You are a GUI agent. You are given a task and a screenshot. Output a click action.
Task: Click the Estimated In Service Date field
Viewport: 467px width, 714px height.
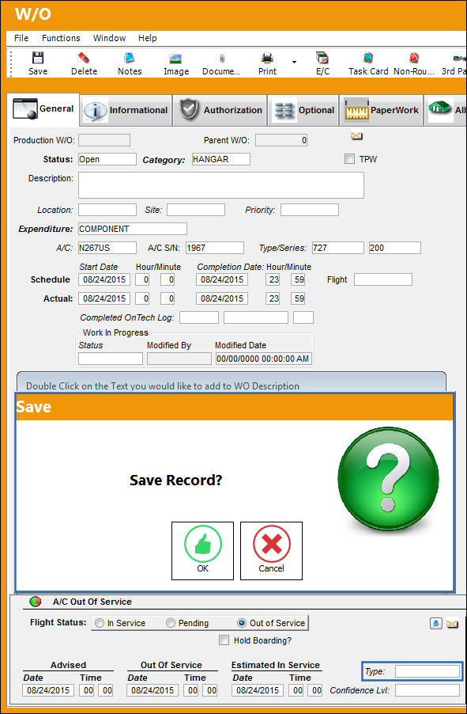258,690
